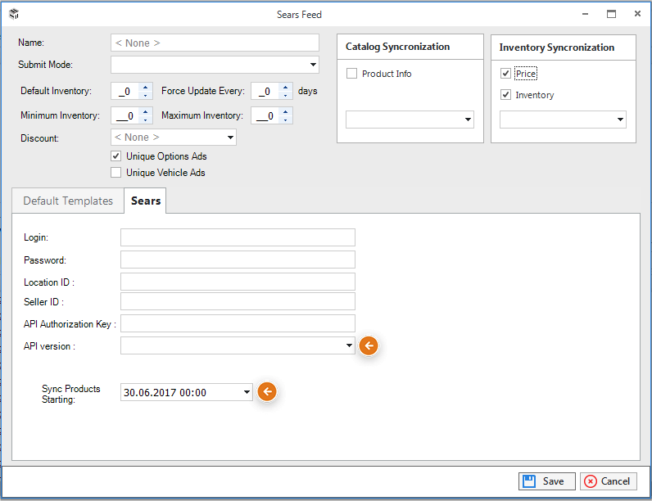This screenshot has height=501, width=652.
Task: Select the Sears tab
Action: click(146, 201)
